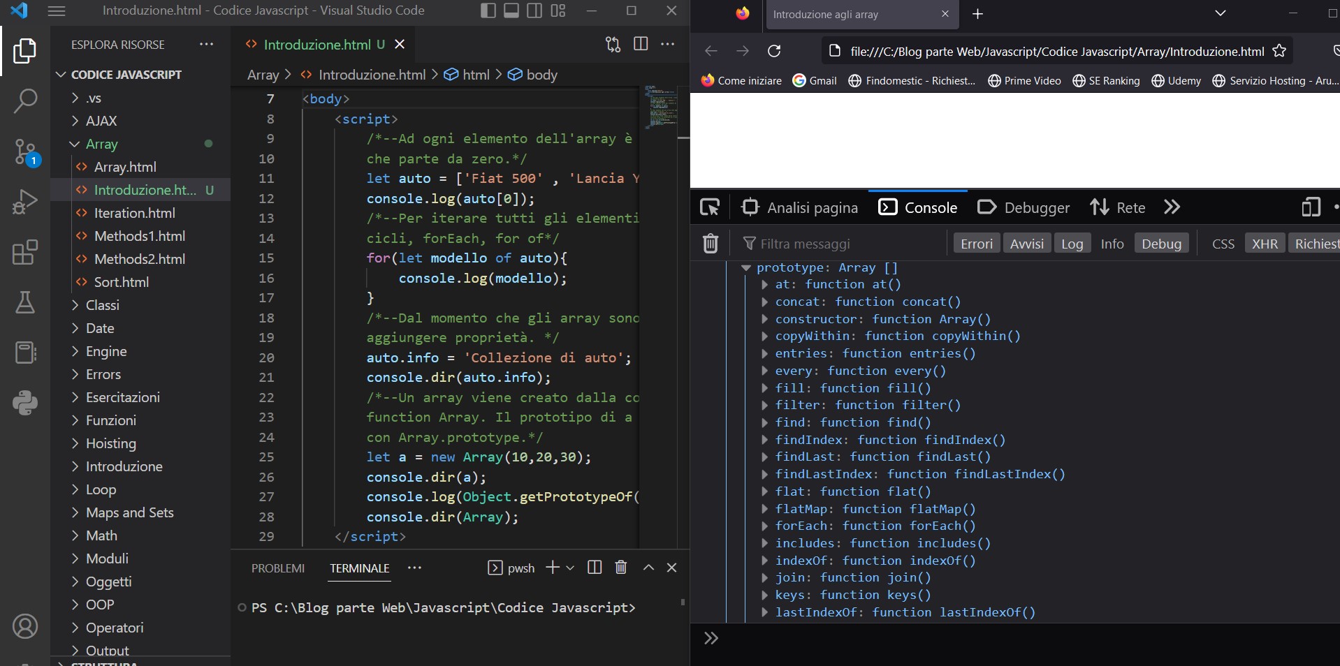This screenshot has width=1340, height=666.
Task: Kill the terminal with trash icon
Action: click(x=620, y=568)
